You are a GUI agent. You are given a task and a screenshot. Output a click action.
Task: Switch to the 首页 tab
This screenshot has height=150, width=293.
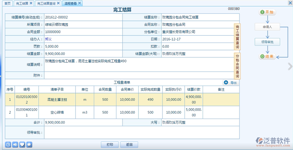click(7, 3)
